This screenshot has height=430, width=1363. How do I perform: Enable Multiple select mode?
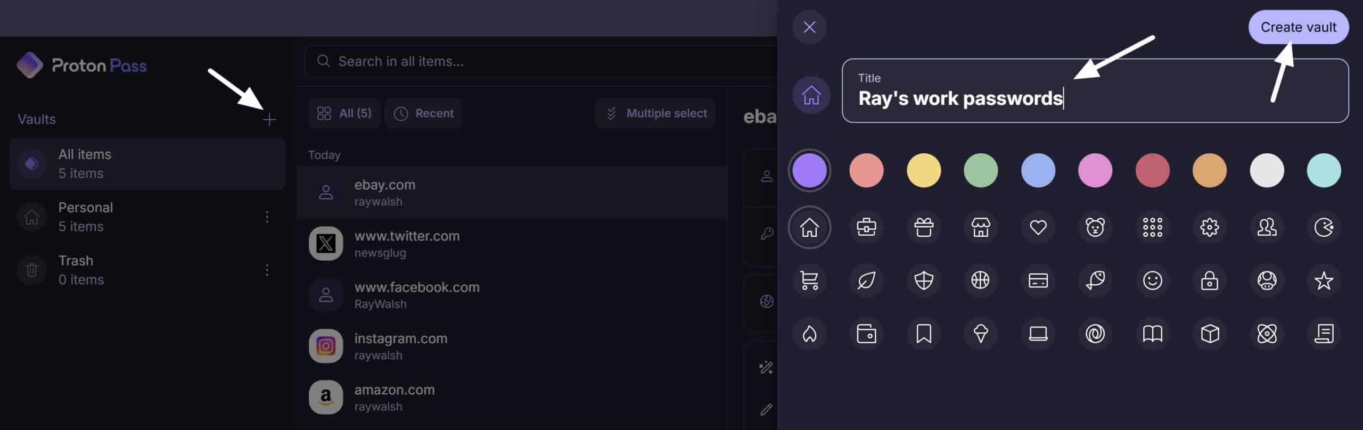point(656,113)
